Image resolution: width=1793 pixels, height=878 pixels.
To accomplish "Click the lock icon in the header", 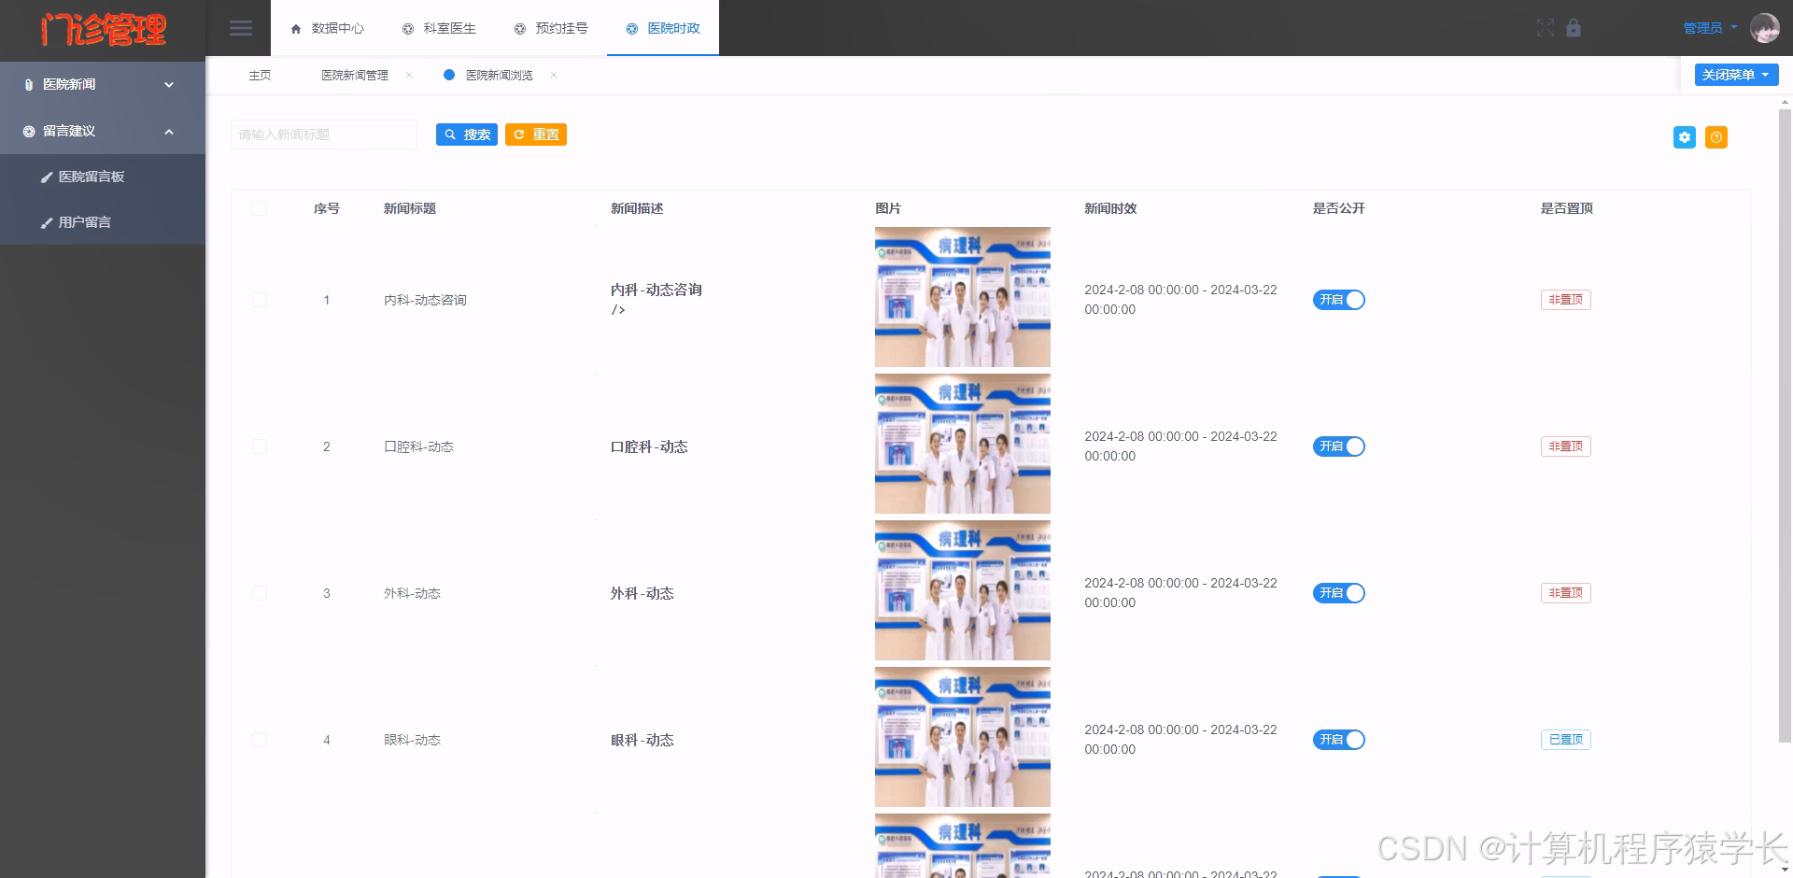I will 1574,28.
